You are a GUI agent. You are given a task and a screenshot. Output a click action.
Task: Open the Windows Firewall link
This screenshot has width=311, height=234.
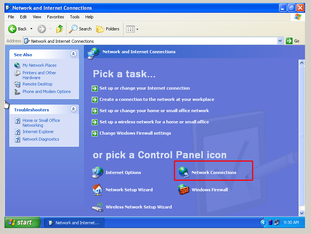click(210, 190)
